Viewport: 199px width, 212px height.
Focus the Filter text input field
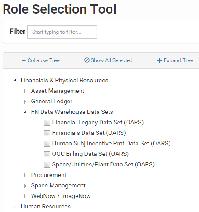(x=62, y=32)
